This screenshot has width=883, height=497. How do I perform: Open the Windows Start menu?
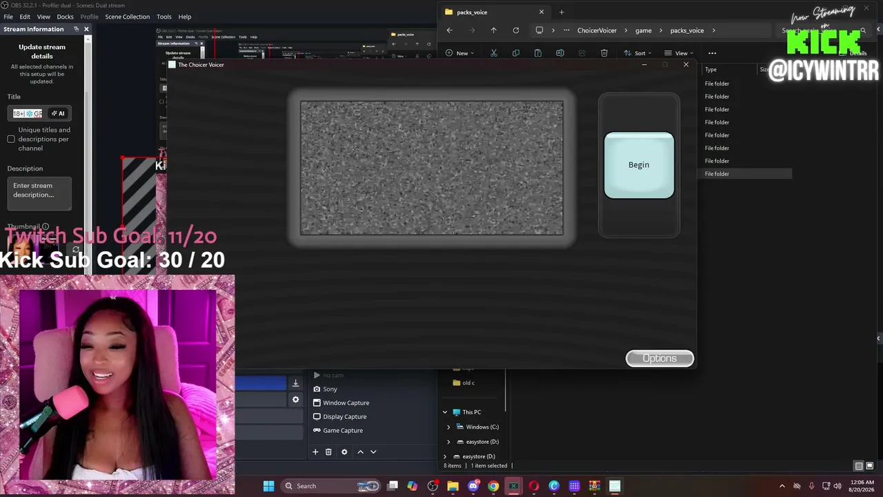coord(268,486)
